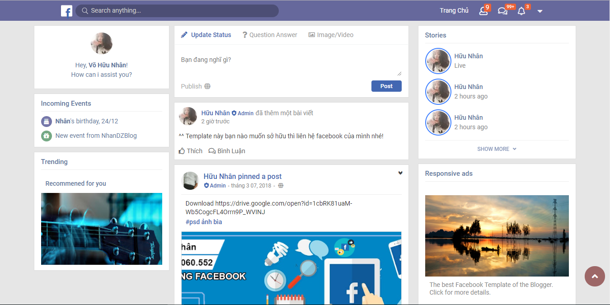Image resolution: width=610 pixels, height=305 pixels.
Task: Click the Publish globe privacy icon
Action: [207, 86]
